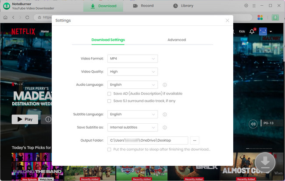
Task: Click the green download queue icon
Action: click(275, 17)
